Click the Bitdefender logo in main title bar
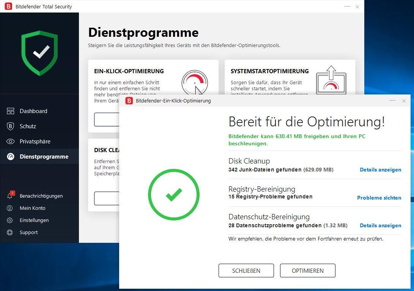 [8, 6]
